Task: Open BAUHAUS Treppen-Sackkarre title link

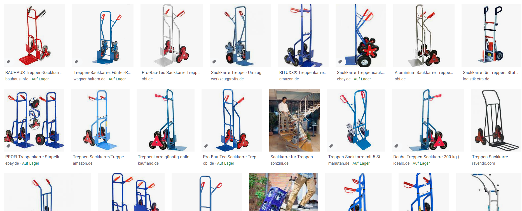Action: click(34, 73)
